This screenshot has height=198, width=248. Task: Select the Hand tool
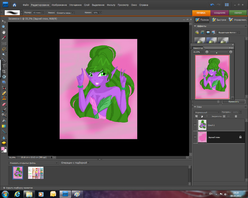[x=4, y=32]
